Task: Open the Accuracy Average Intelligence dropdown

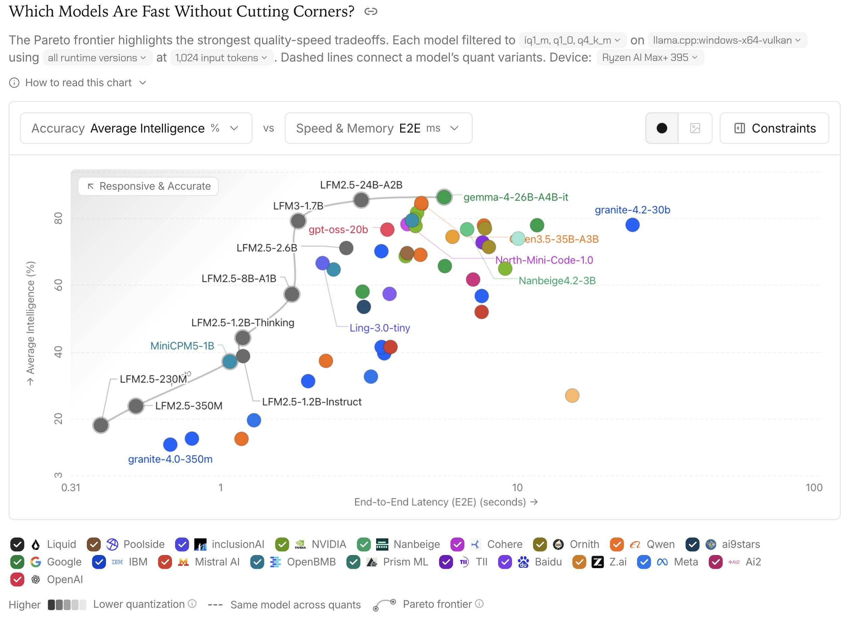Action: click(136, 128)
